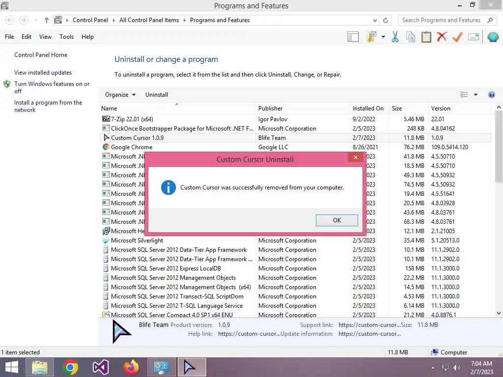The width and height of the screenshot is (503, 377).
Task: Open Firefox from taskbar
Action: click(x=131, y=367)
